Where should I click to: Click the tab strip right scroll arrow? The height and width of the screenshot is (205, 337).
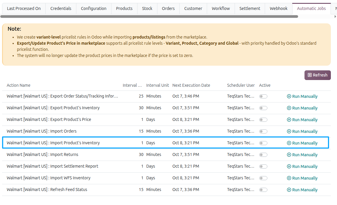point(335,17)
